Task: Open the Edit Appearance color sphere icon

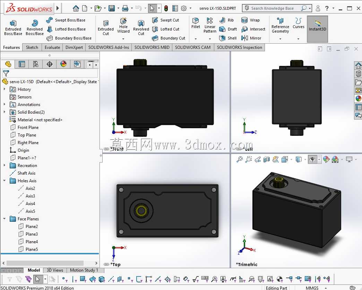Action: pos(326,159)
